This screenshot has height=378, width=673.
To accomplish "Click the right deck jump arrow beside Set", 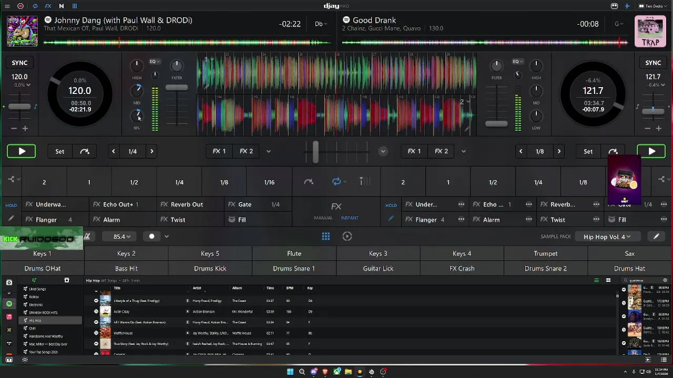I will 613,152.
